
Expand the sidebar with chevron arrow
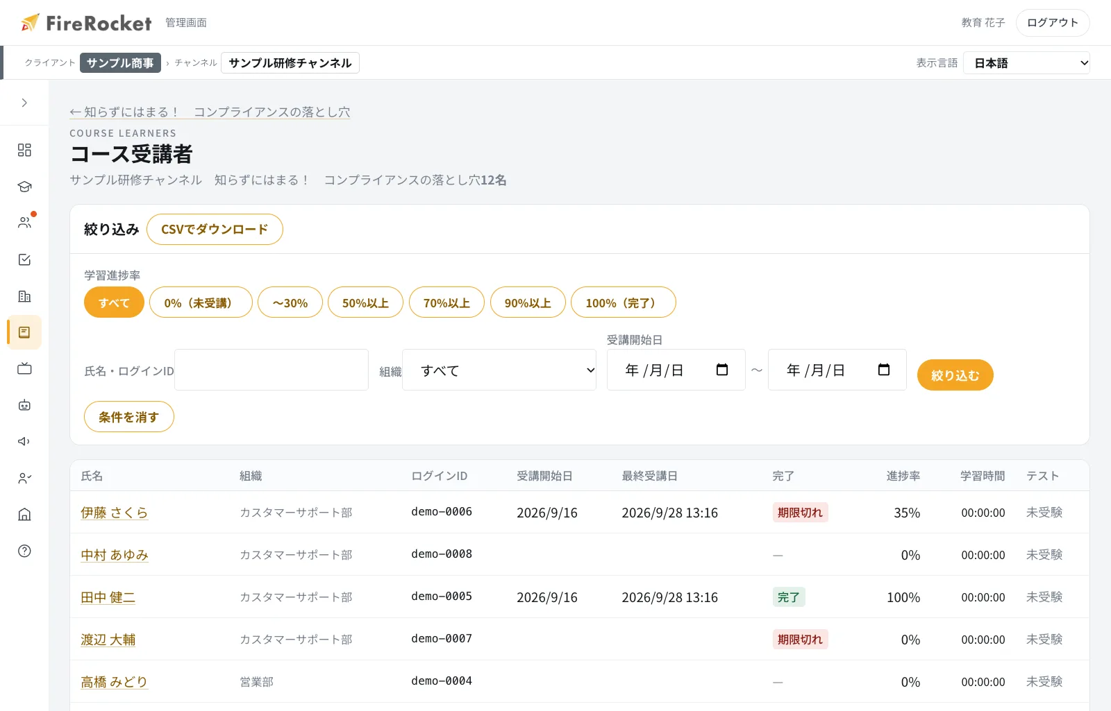pos(24,103)
